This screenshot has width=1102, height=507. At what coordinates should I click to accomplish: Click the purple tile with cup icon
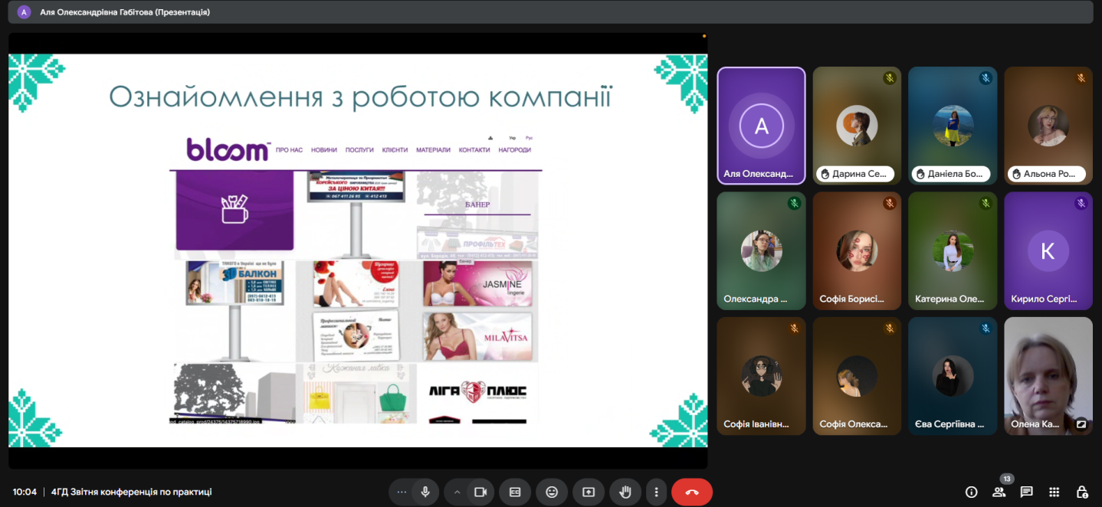[235, 211]
